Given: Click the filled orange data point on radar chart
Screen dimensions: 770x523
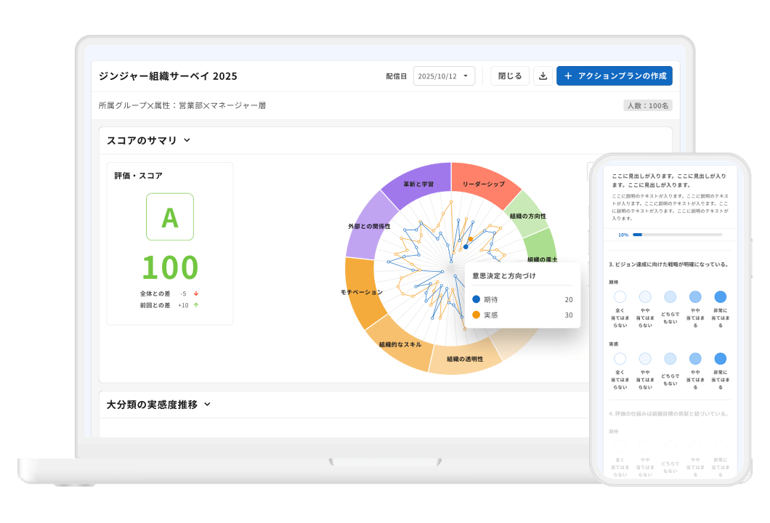Looking at the screenshot, I should click(471, 238).
